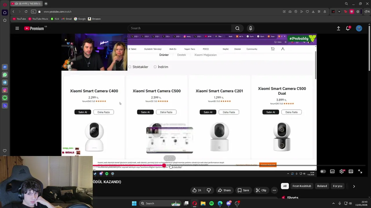
Task: Open WhatsApp in the Opera sidebar
Action: pos(5,75)
